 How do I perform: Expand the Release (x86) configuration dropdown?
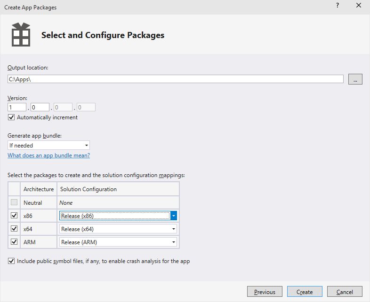pos(174,216)
